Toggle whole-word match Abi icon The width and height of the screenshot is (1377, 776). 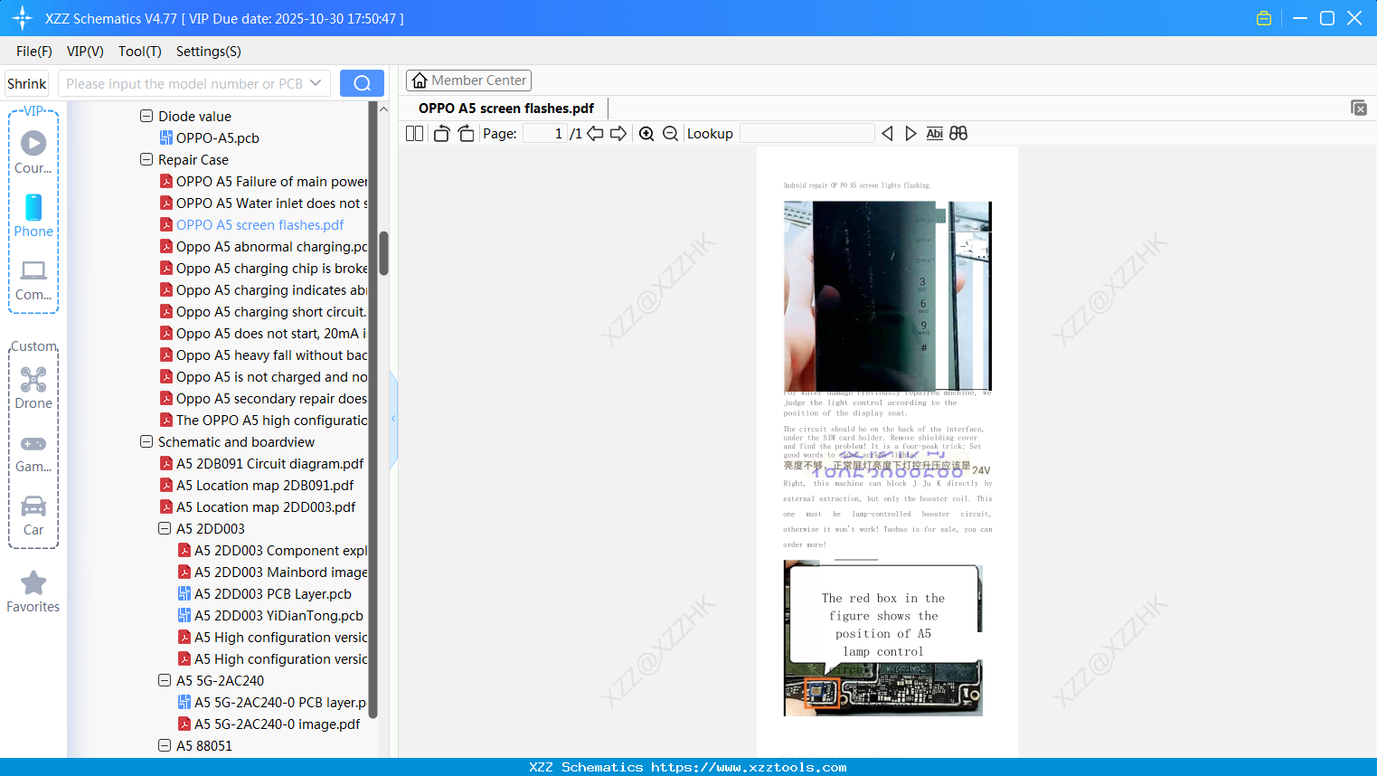tap(935, 134)
